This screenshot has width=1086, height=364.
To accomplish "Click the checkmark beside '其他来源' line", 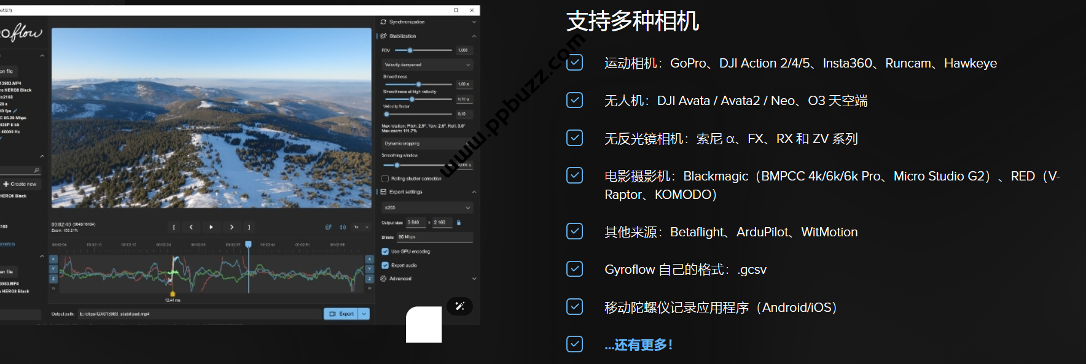I will 574,231.
